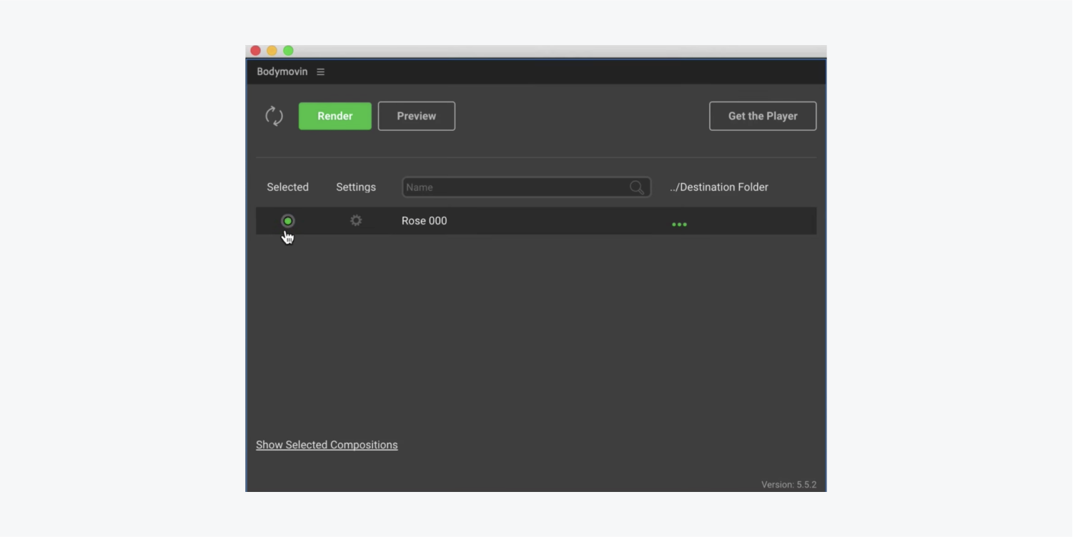Minimize window with yellow button
Screen dimensions: 1073x537
tap(272, 51)
